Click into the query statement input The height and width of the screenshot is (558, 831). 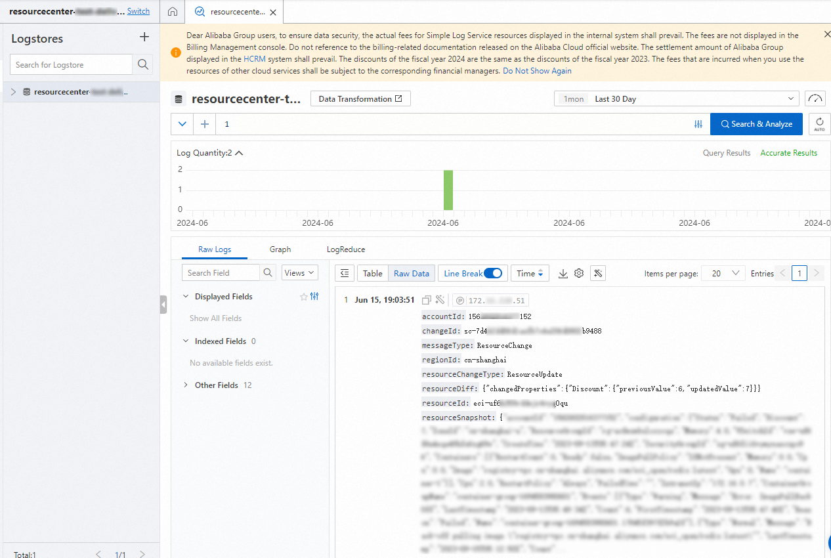(453, 123)
